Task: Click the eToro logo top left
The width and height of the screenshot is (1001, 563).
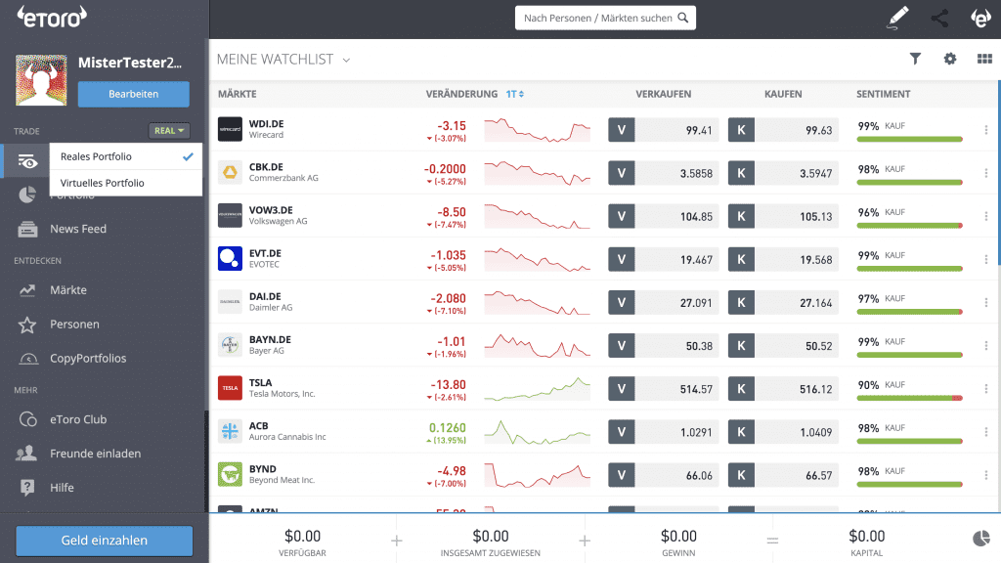Action: point(52,17)
